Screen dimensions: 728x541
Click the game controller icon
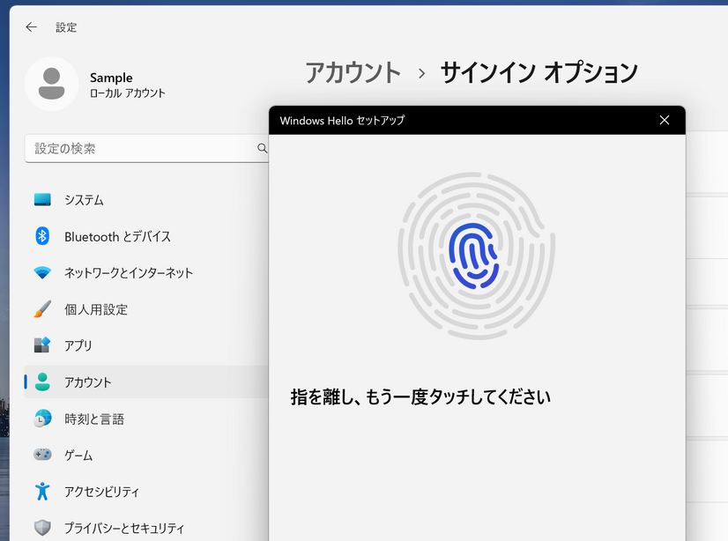pyautogui.click(x=42, y=455)
